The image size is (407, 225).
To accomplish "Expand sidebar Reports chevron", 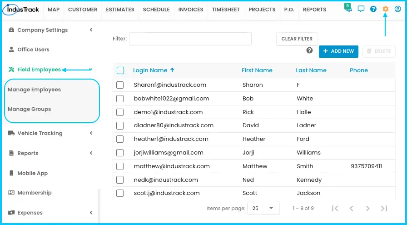I will [91, 153].
